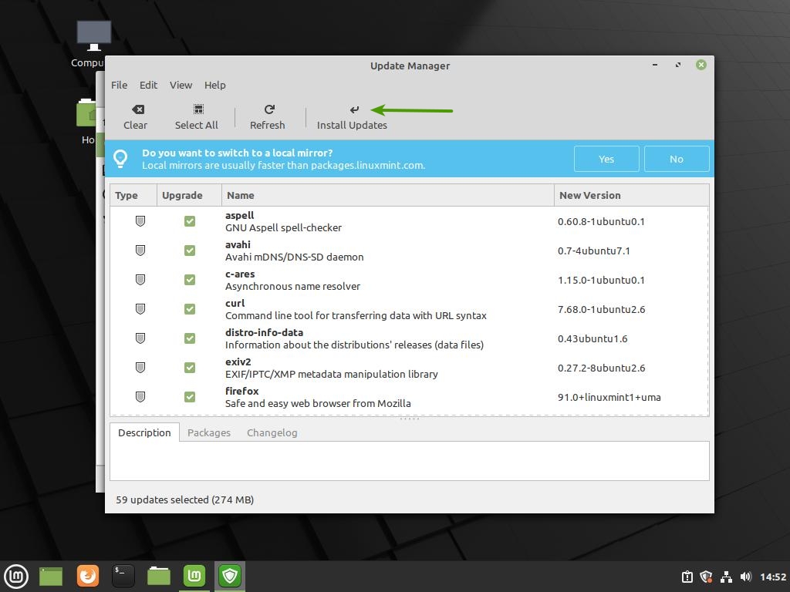Sort list by New Version column header
This screenshot has height=592, width=790.
590,195
